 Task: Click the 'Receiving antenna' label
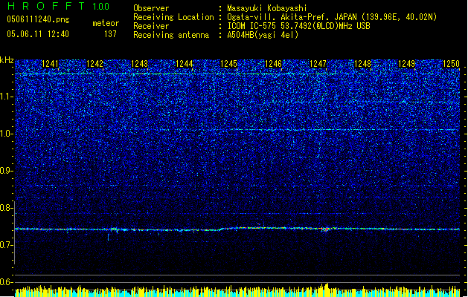coord(171,35)
